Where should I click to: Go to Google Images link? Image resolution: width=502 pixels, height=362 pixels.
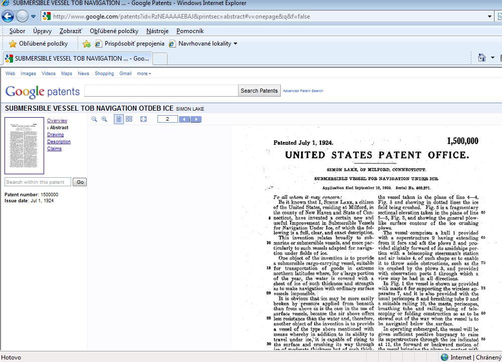[28, 74]
